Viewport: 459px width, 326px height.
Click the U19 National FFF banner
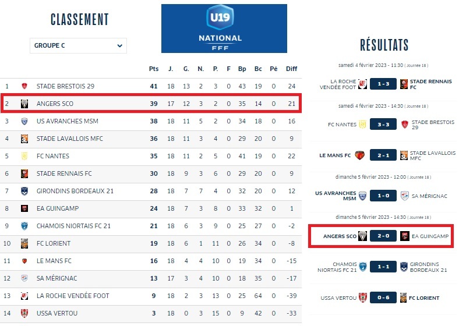point(224,29)
